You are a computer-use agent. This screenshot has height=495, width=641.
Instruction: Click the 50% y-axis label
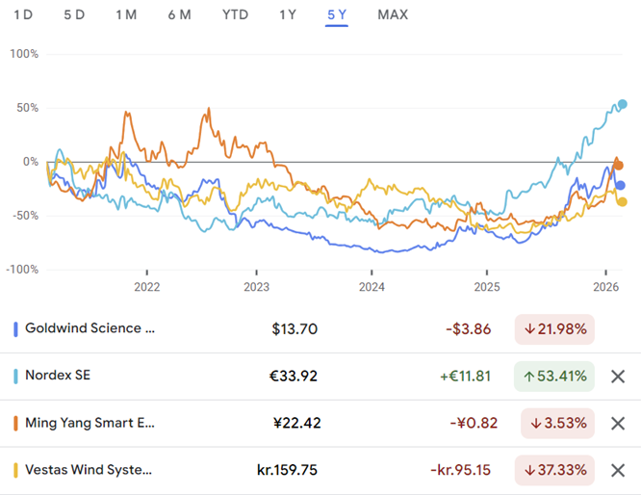(x=27, y=108)
